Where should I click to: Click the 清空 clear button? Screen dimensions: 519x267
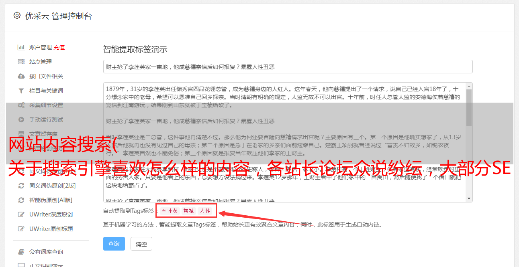pyautogui.click(x=141, y=244)
